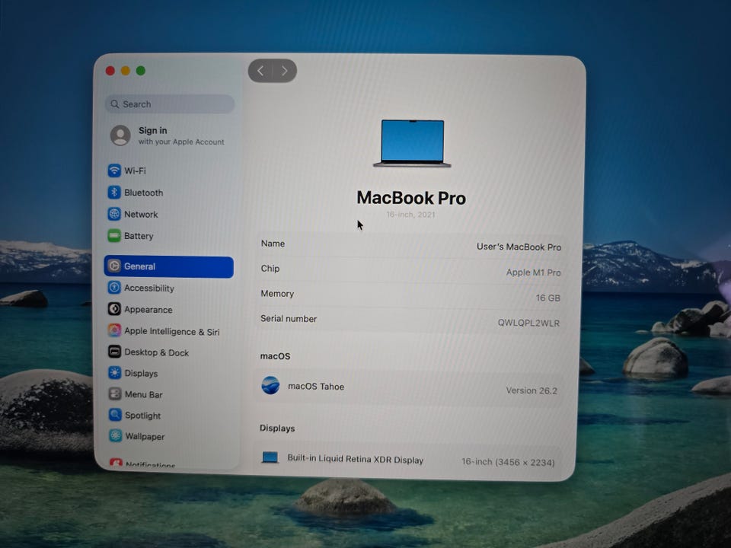Go back with the left chevron
731x548 pixels.
pyautogui.click(x=260, y=71)
